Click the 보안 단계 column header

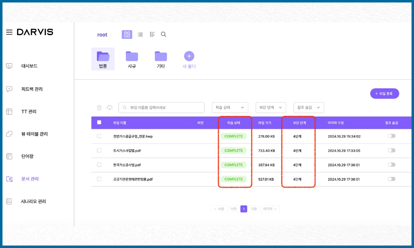click(299, 123)
